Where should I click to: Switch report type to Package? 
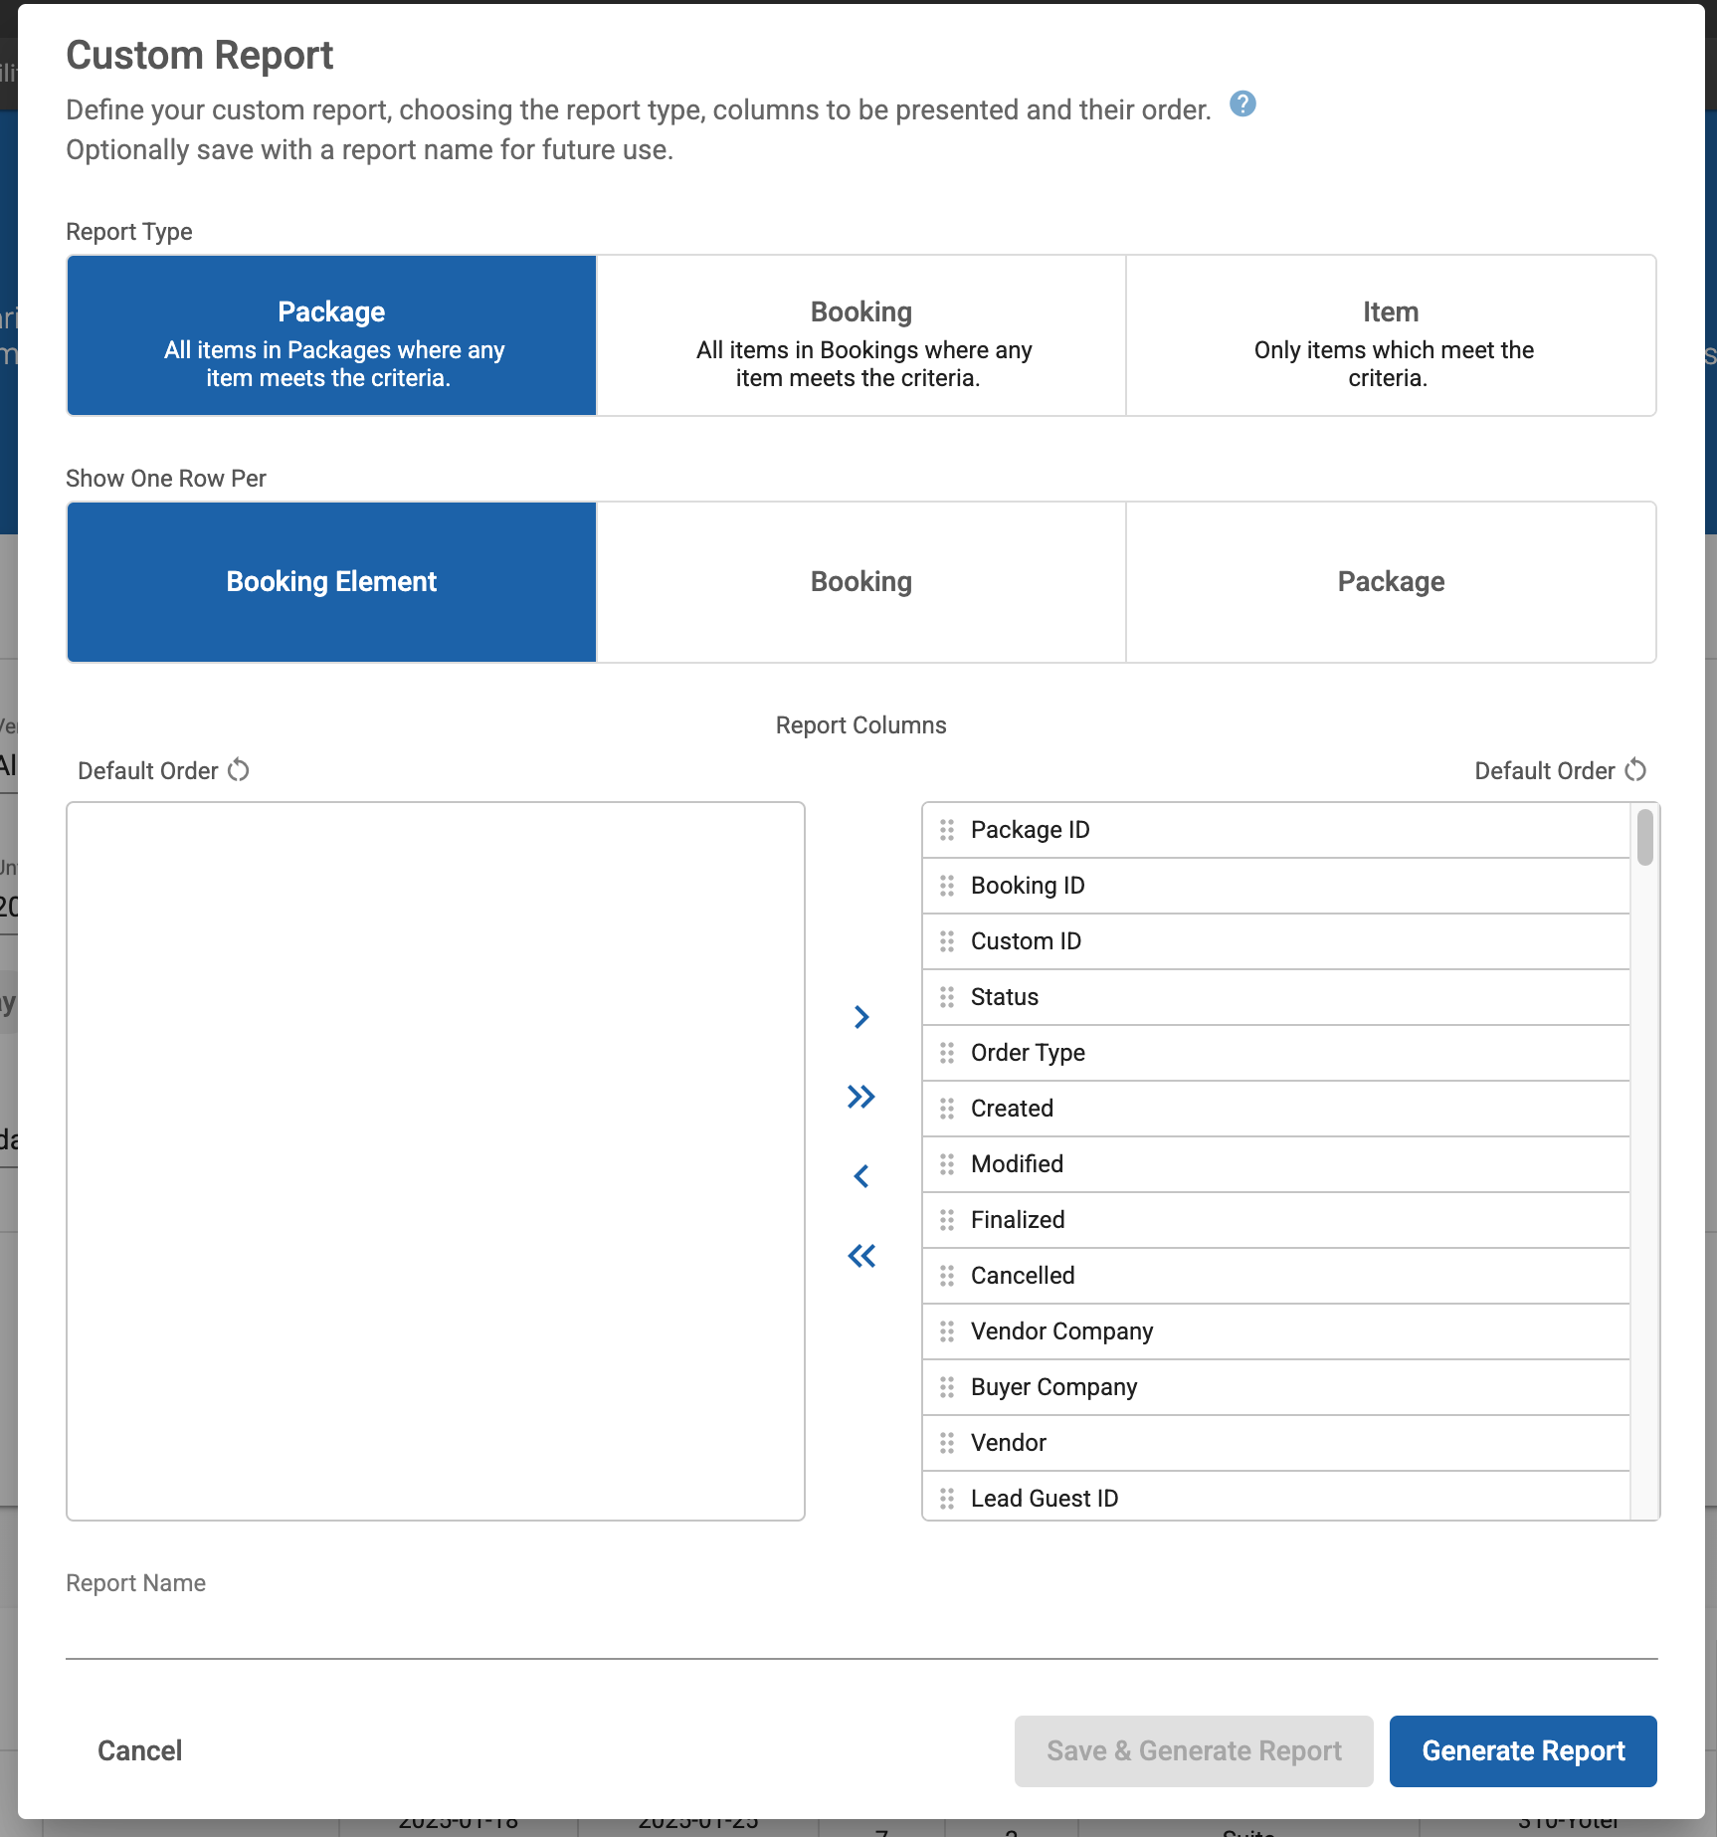[331, 335]
